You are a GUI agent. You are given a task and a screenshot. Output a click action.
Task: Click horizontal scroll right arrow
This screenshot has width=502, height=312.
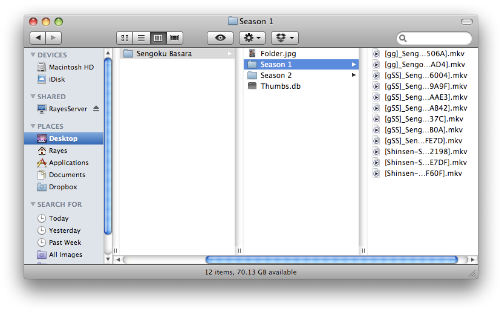point(473,259)
